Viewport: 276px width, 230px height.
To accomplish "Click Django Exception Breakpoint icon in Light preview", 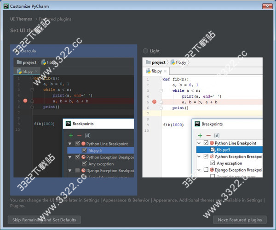I will 212,170.
